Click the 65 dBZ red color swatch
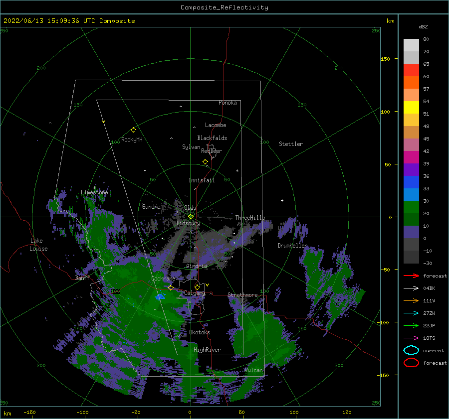Viewport: 449px width, 419px height. click(x=411, y=70)
